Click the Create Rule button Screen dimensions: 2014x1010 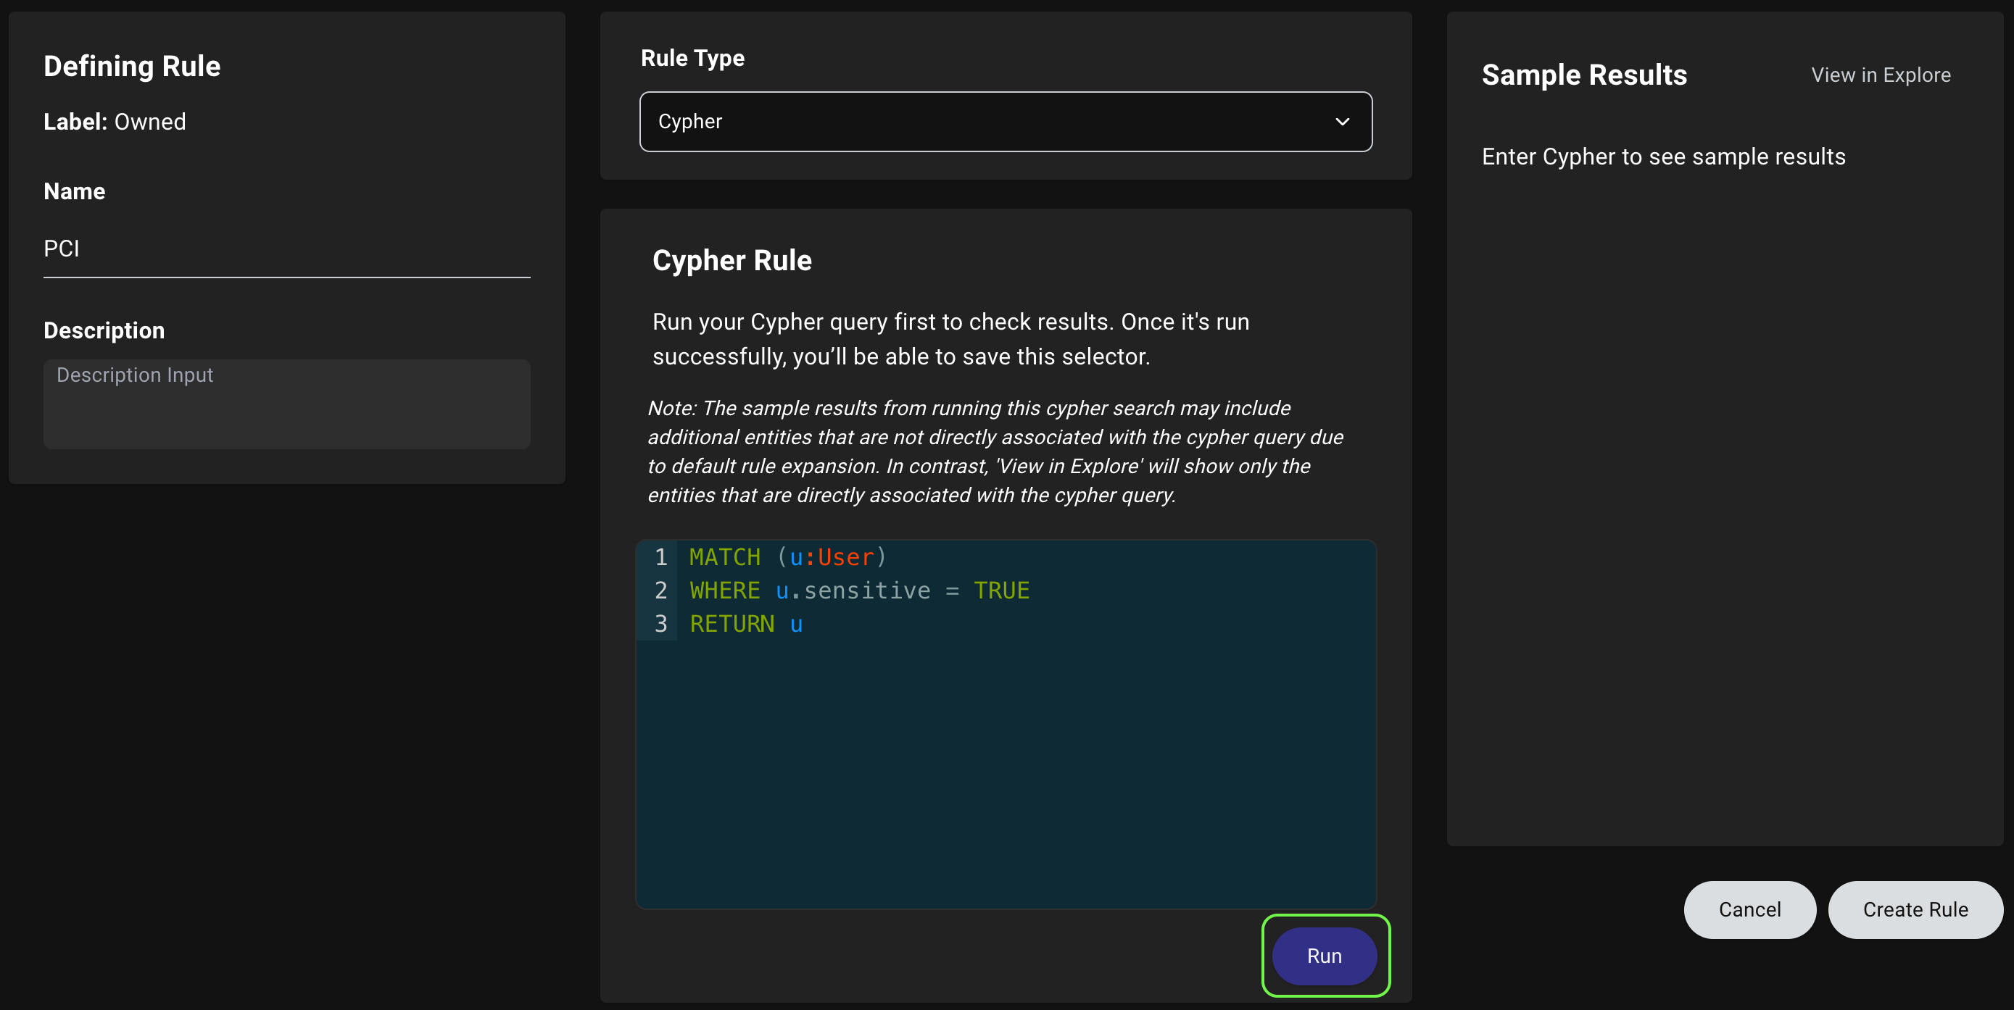[x=1915, y=909]
